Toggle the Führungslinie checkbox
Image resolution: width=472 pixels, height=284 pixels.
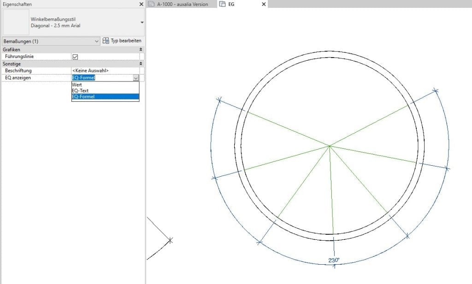point(75,57)
